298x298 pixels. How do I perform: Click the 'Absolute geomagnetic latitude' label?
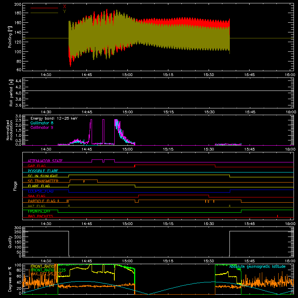(257, 267)
